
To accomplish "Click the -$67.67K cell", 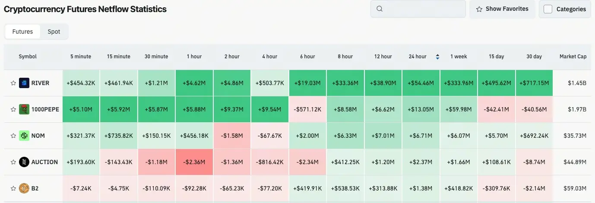I will [x=269, y=136].
